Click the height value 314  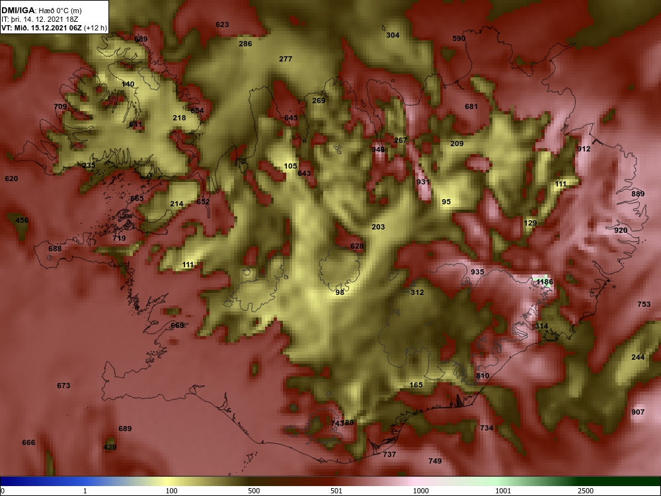541,327
